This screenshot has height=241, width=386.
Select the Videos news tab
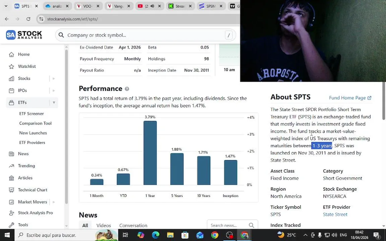tap(104, 226)
